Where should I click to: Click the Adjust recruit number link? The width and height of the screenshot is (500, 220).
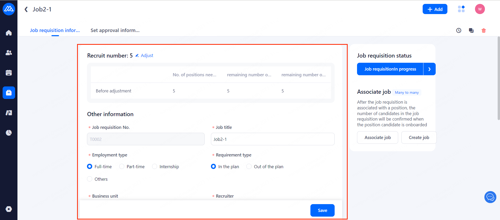pyautogui.click(x=145, y=55)
